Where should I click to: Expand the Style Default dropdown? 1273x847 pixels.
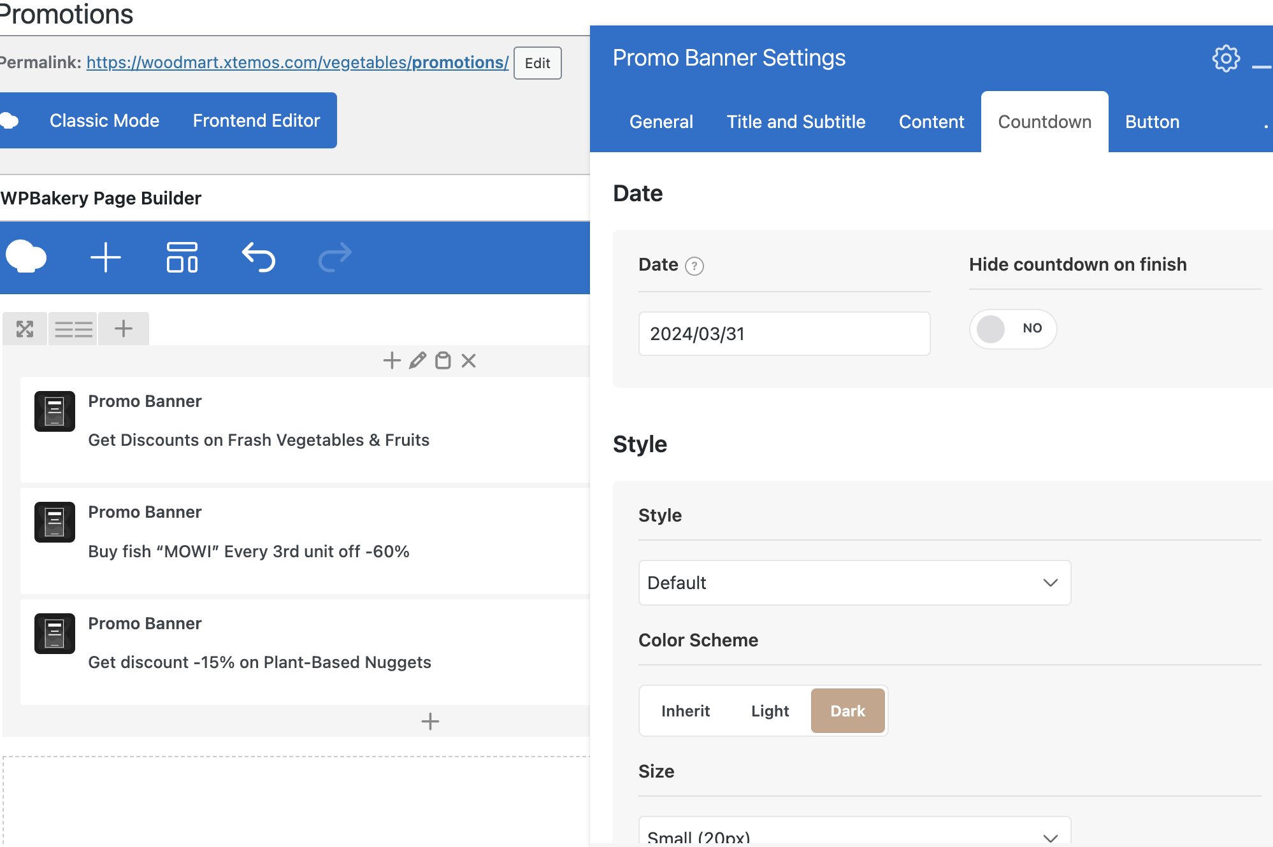(854, 583)
